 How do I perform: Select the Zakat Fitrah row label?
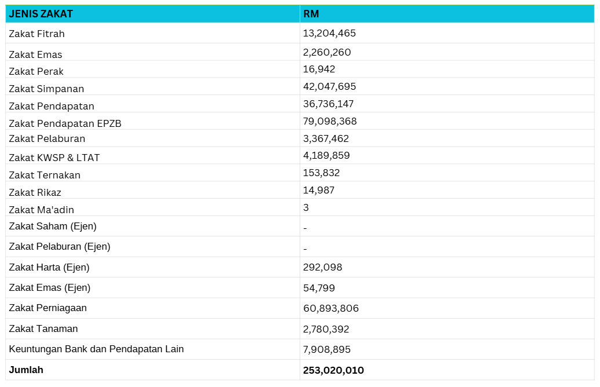tap(37, 34)
